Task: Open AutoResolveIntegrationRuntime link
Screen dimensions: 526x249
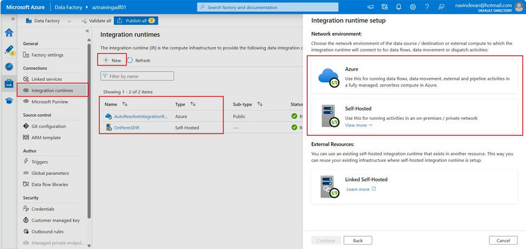Action: point(141,116)
